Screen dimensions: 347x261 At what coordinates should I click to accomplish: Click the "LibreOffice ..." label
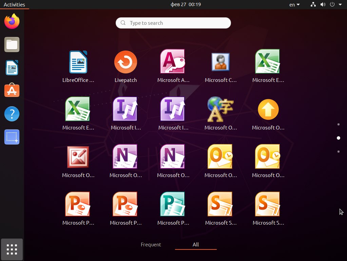coord(78,80)
